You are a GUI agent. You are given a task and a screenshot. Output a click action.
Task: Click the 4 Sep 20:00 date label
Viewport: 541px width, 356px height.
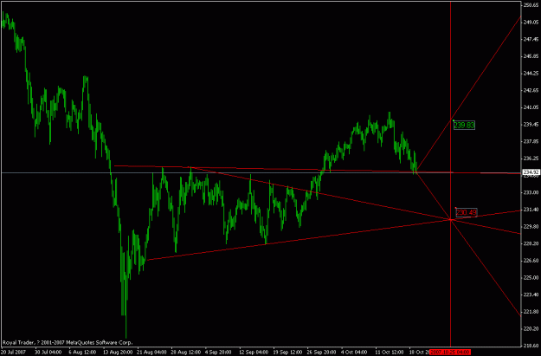point(218,353)
